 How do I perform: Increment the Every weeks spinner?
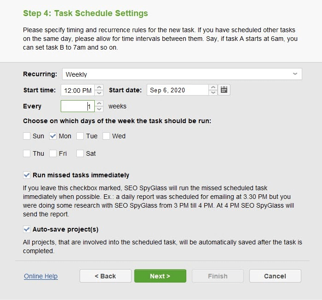99,103
